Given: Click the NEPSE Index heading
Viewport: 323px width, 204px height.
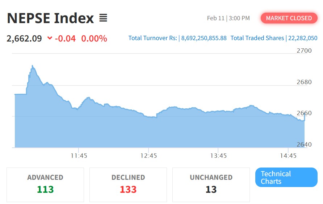Looking at the screenshot, I should pos(50,18).
